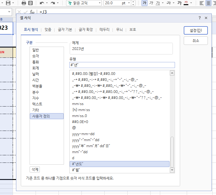Click the Print Preview icon

[30, 3]
